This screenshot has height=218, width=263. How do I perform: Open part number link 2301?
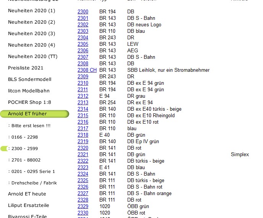click(x=83, y=18)
